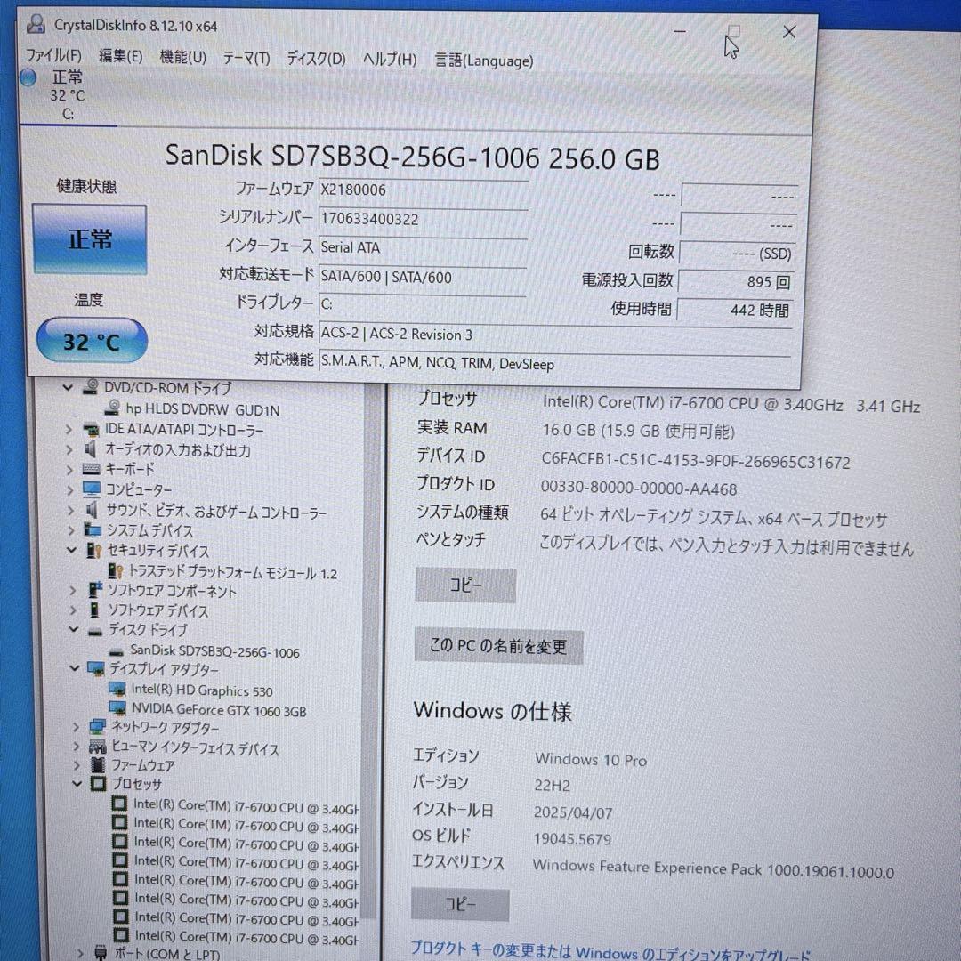Click the icon beside Intel(R) HD Graphics 530
961x961 pixels.
pyautogui.click(x=117, y=690)
